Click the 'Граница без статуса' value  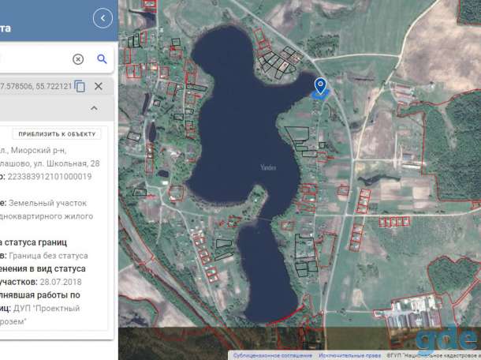point(48,256)
